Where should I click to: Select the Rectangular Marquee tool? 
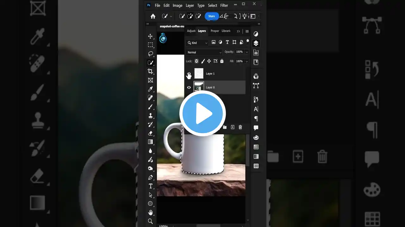coord(151,45)
